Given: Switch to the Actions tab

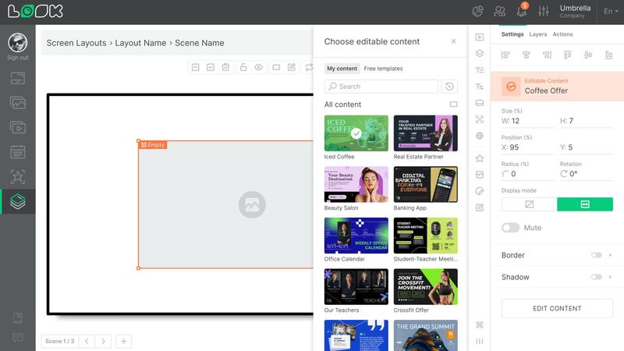Looking at the screenshot, I should coord(562,34).
